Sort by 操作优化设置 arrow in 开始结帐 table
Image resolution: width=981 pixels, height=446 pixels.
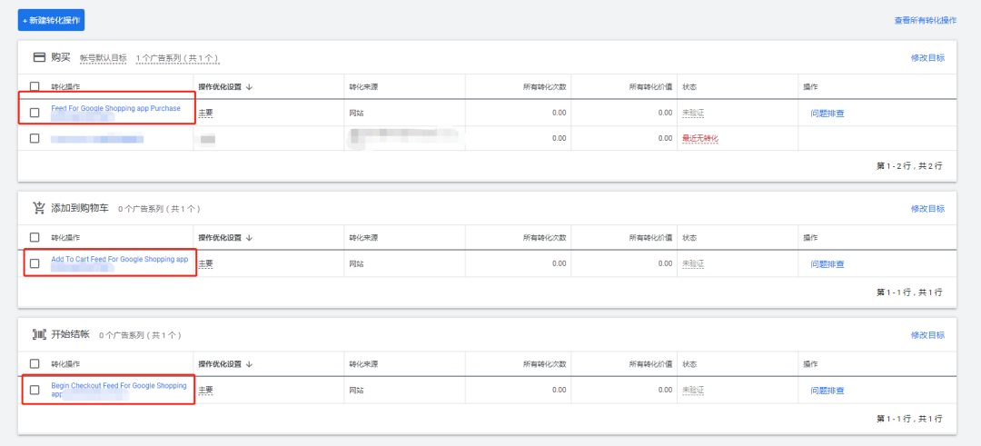[249, 364]
